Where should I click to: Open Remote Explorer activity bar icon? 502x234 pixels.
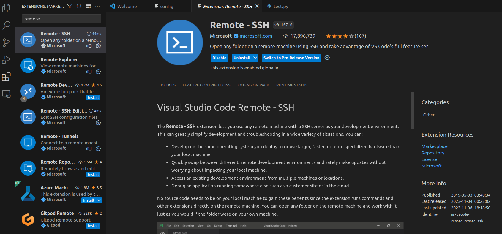pos(6,94)
